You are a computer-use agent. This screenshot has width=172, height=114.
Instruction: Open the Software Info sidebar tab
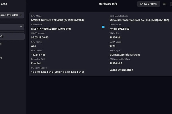[x=9, y=58]
